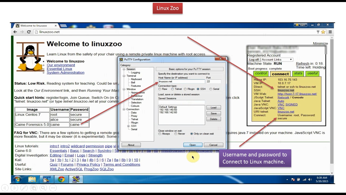
Task: Open Google Chrome from taskbar
Action: pyautogui.click(x=61, y=180)
